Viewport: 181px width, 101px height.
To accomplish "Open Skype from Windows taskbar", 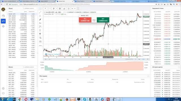I will point(85,99).
